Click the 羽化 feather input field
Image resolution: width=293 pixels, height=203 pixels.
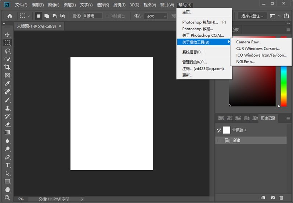click(93, 16)
